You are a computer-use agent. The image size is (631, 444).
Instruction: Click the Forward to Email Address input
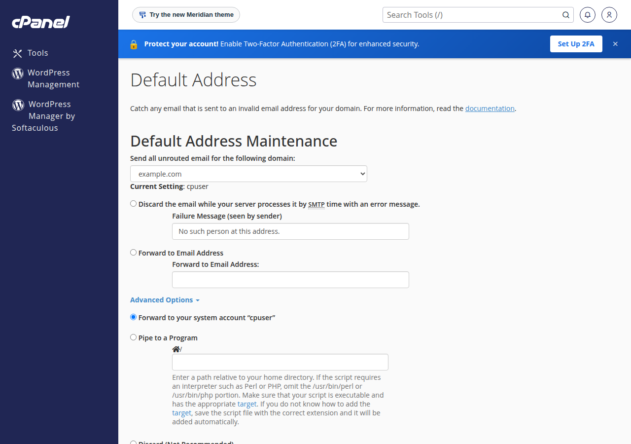[290, 280]
